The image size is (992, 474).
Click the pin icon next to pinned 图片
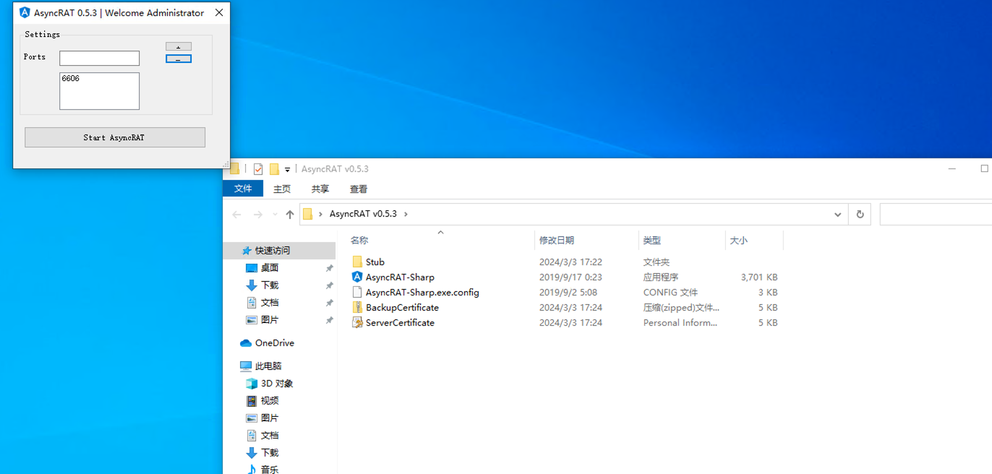click(x=329, y=320)
